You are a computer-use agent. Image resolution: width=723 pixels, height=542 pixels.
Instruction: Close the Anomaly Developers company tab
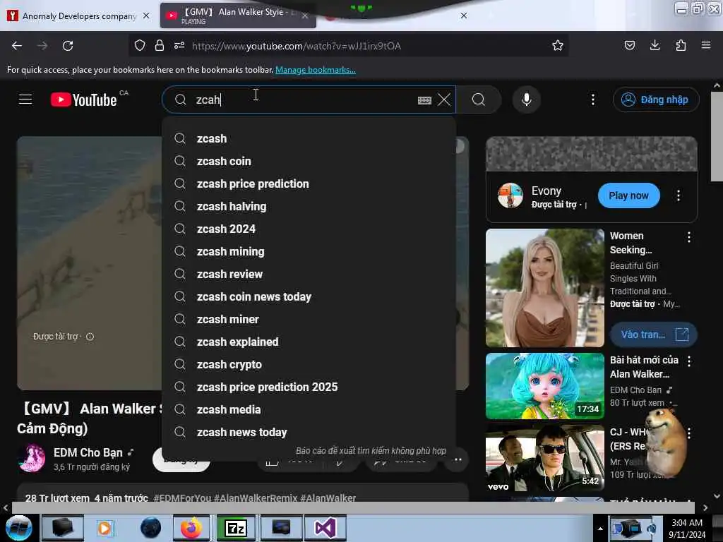[146, 16]
